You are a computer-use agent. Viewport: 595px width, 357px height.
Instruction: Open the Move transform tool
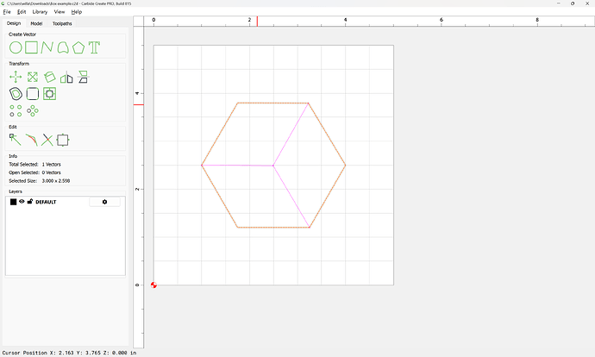coord(16,77)
